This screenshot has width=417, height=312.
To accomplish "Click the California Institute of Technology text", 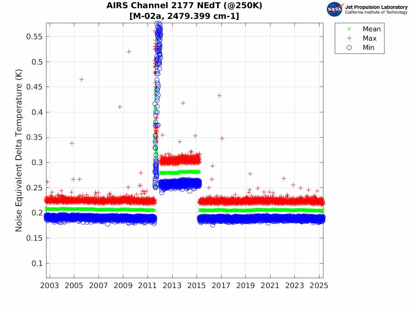I will [x=376, y=12].
